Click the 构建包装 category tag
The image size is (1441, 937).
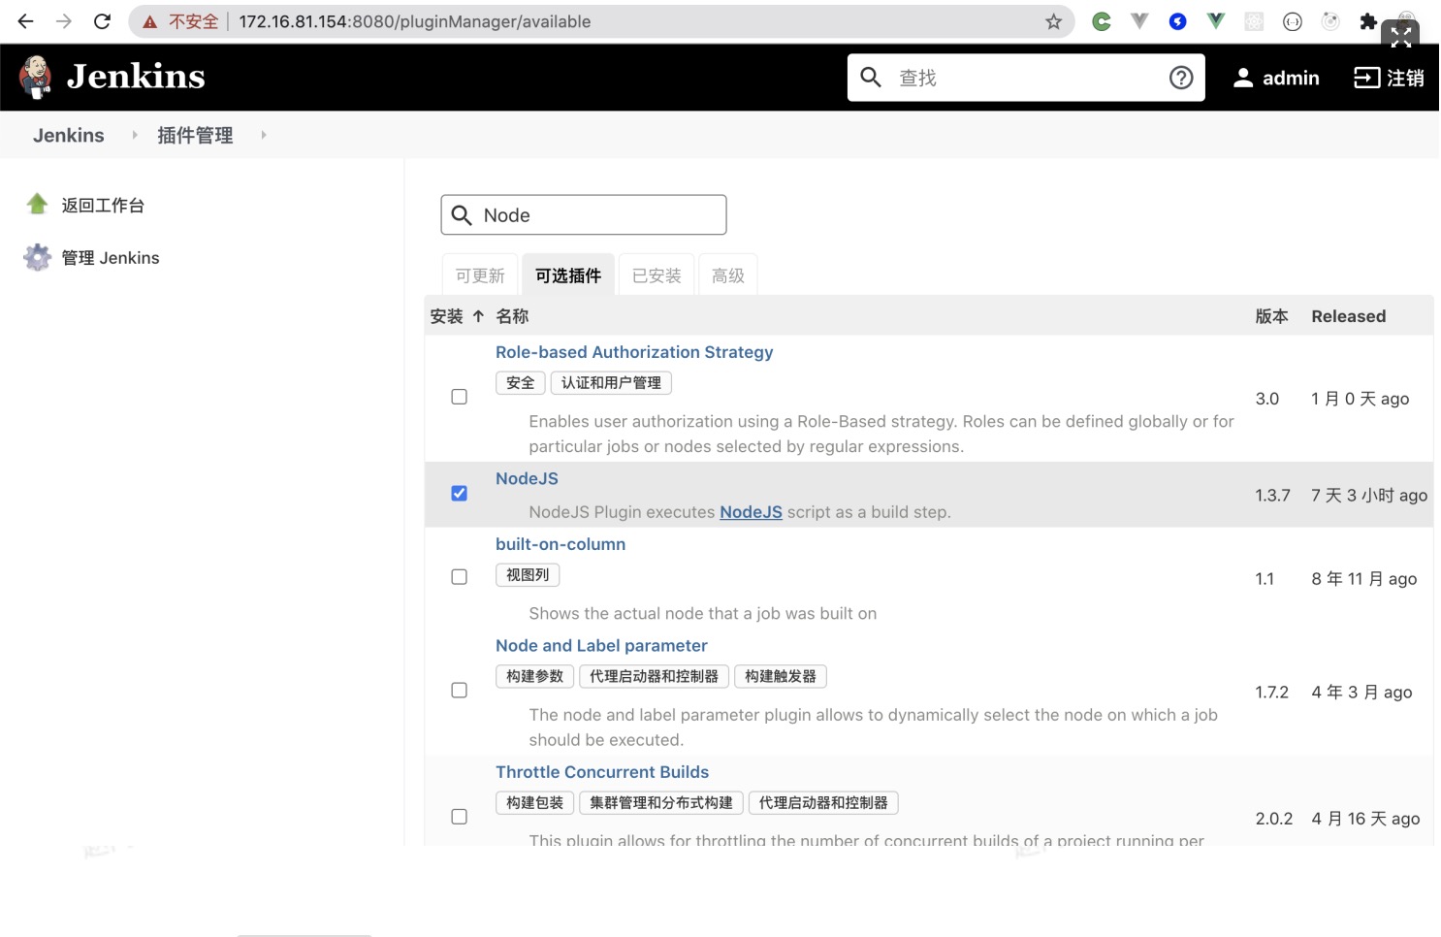coord(535,803)
